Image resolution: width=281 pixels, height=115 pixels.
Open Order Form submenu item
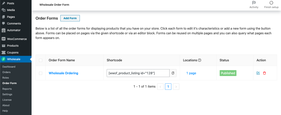coord(10,83)
